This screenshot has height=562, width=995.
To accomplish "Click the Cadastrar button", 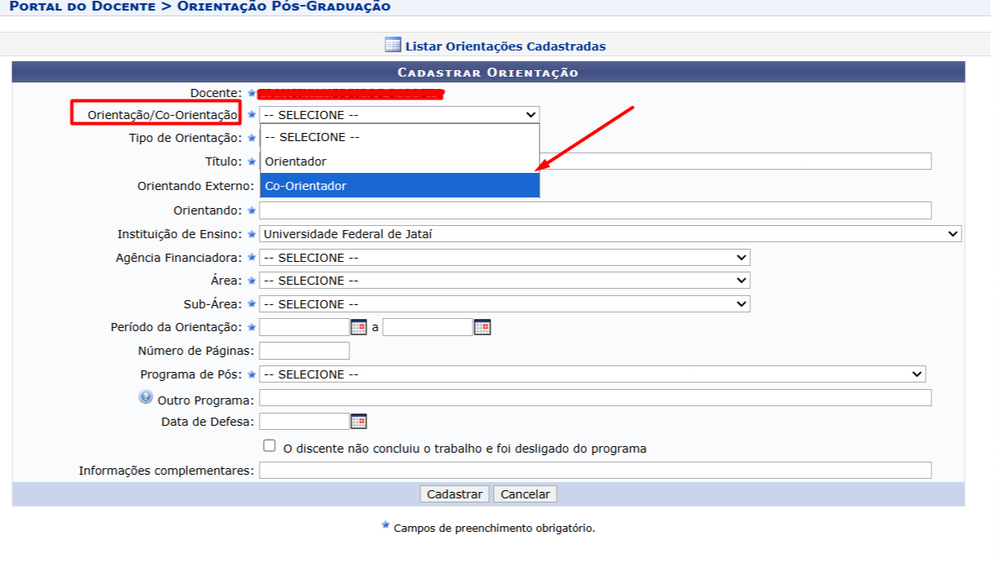I will click(x=455, y=494).
